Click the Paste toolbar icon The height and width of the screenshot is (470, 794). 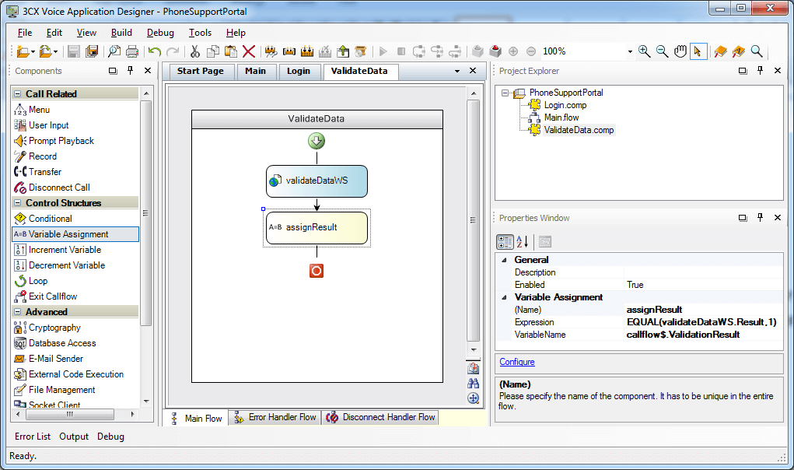231,51
